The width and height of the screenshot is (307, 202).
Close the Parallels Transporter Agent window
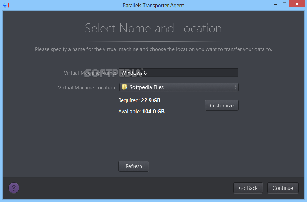tap(297, 4)
